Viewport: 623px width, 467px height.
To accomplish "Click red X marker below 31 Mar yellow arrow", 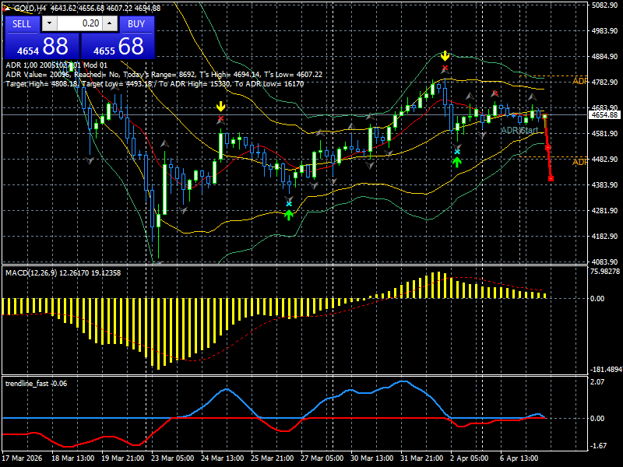I will point(445,68).
